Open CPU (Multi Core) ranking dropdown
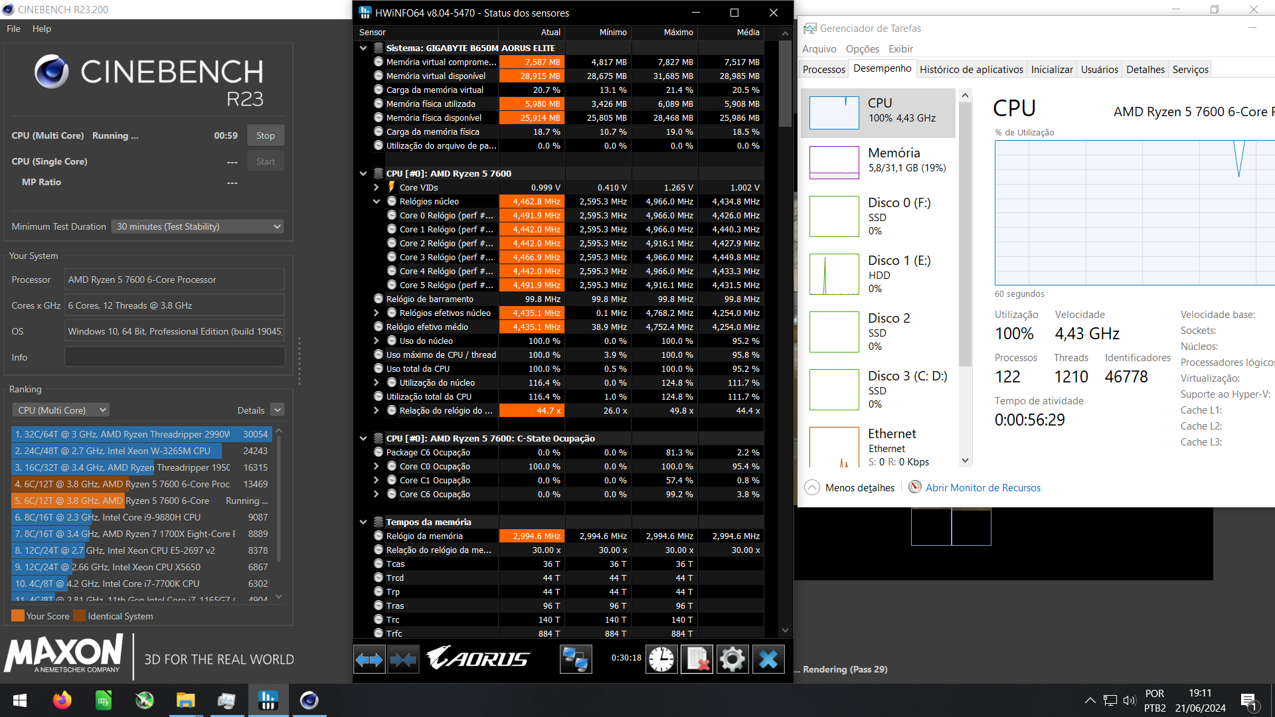This screenshot has width=1275, height=717. (60, 410)
